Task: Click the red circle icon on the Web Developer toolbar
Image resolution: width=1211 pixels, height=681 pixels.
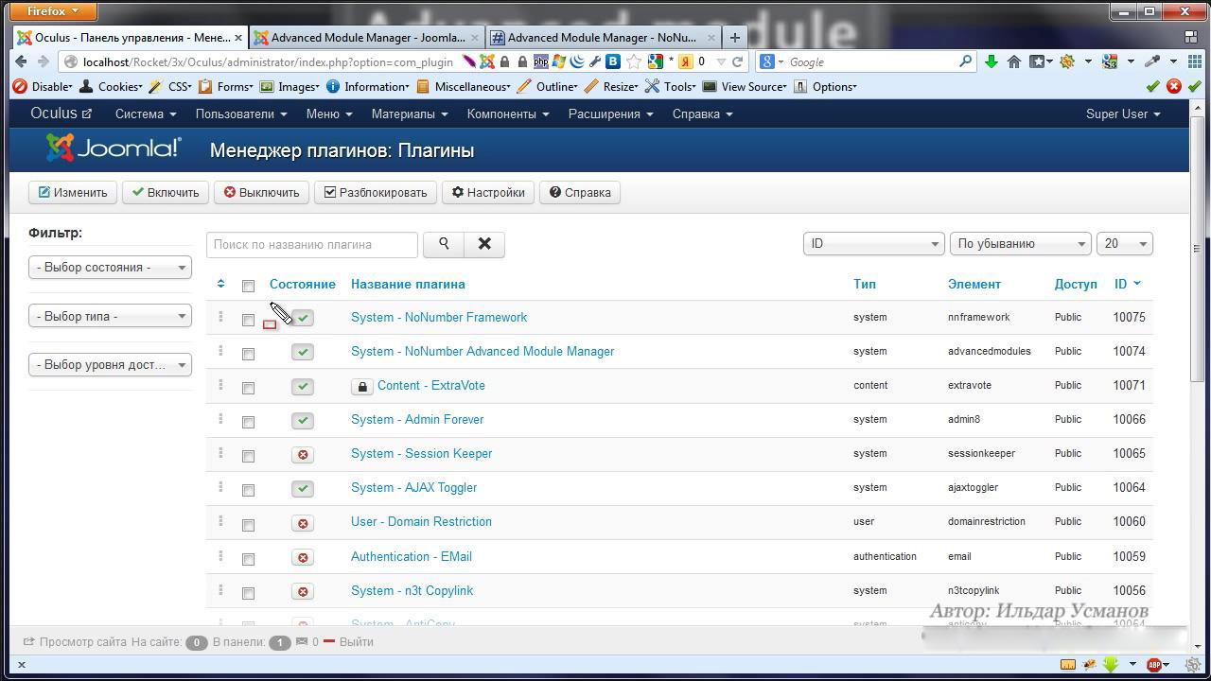Action: click(1173, 86)
